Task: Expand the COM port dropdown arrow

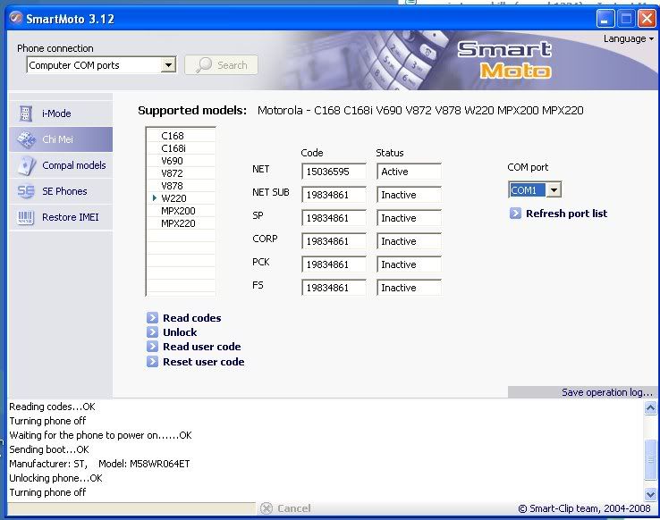Action: coord(554,190)
